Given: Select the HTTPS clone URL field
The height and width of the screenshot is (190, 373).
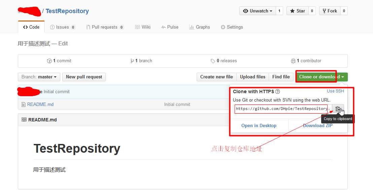Looking at the screenshot, I should pyautogui.click(x=283, y=109).
